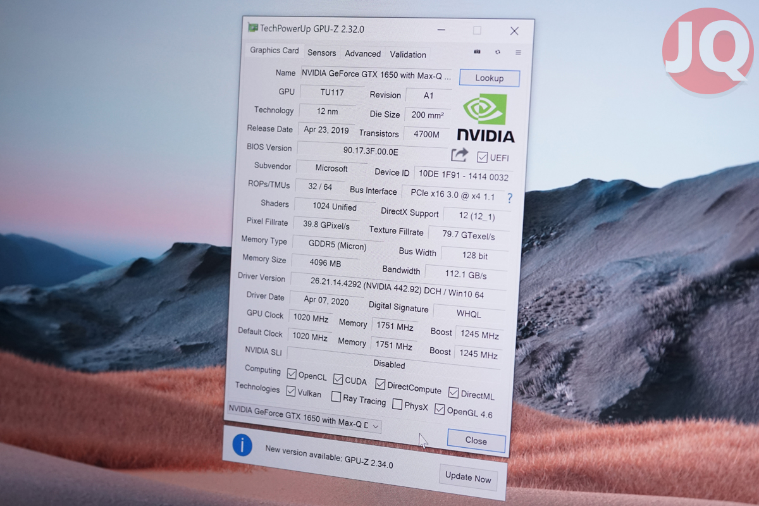Click the Shaders 1024 Unified value
Image resolution: width=759 pixels, height=506 pixels.
[x=335, y=207]
